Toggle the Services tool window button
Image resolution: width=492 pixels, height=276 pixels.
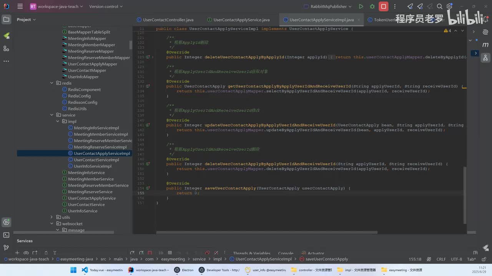[6, 222]
